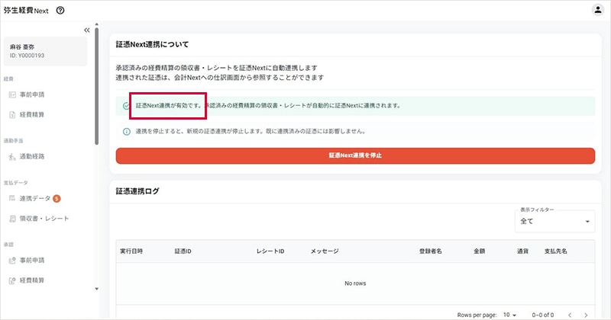Viewport: 611px width, 320px height.
Task: Open the 表示フィルター dropdown showing 全て
Action: (x=555, y=221)
